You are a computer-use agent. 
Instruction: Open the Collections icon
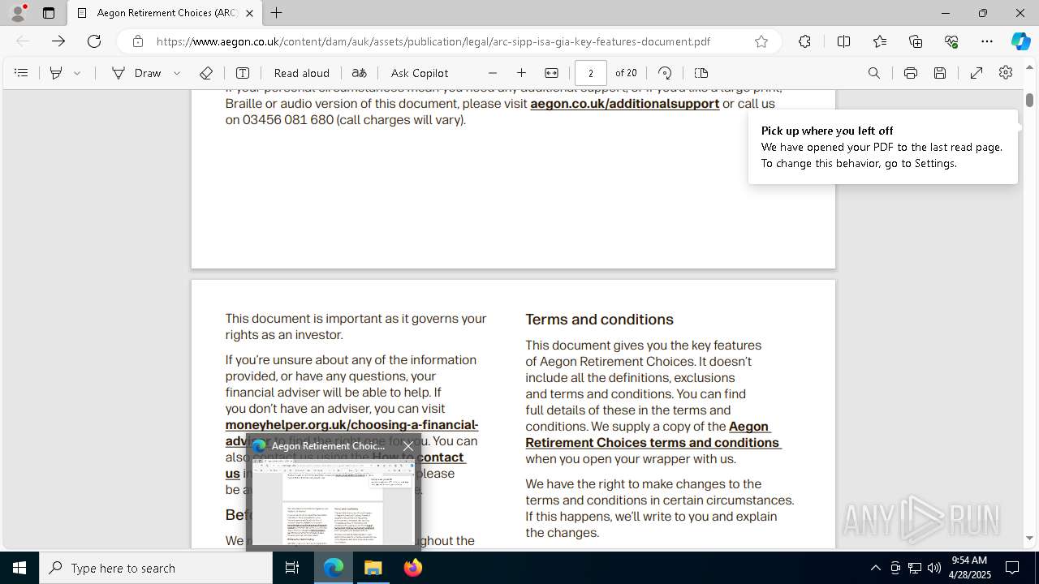click(x=916, y=41)
